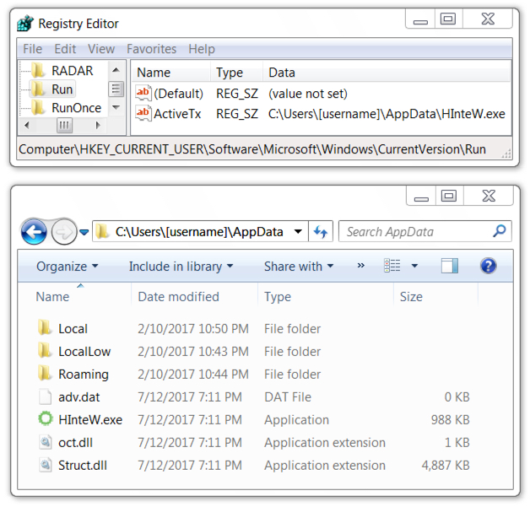Click the Change your view icon
The width and height of the screenshot is (530, 507).
click(392, 266)
